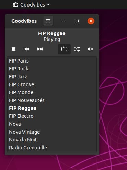The image size is (127, 170).
Task: Click the radio icon in the top bar
Action: [x=15, y=5]
